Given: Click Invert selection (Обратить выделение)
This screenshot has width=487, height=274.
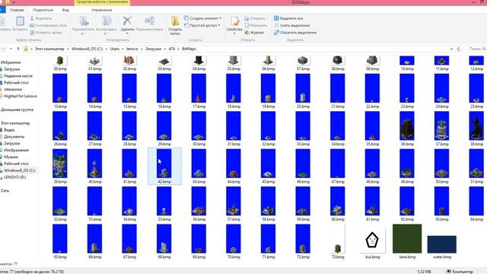Looking at the screenshot, I should 295,32.
